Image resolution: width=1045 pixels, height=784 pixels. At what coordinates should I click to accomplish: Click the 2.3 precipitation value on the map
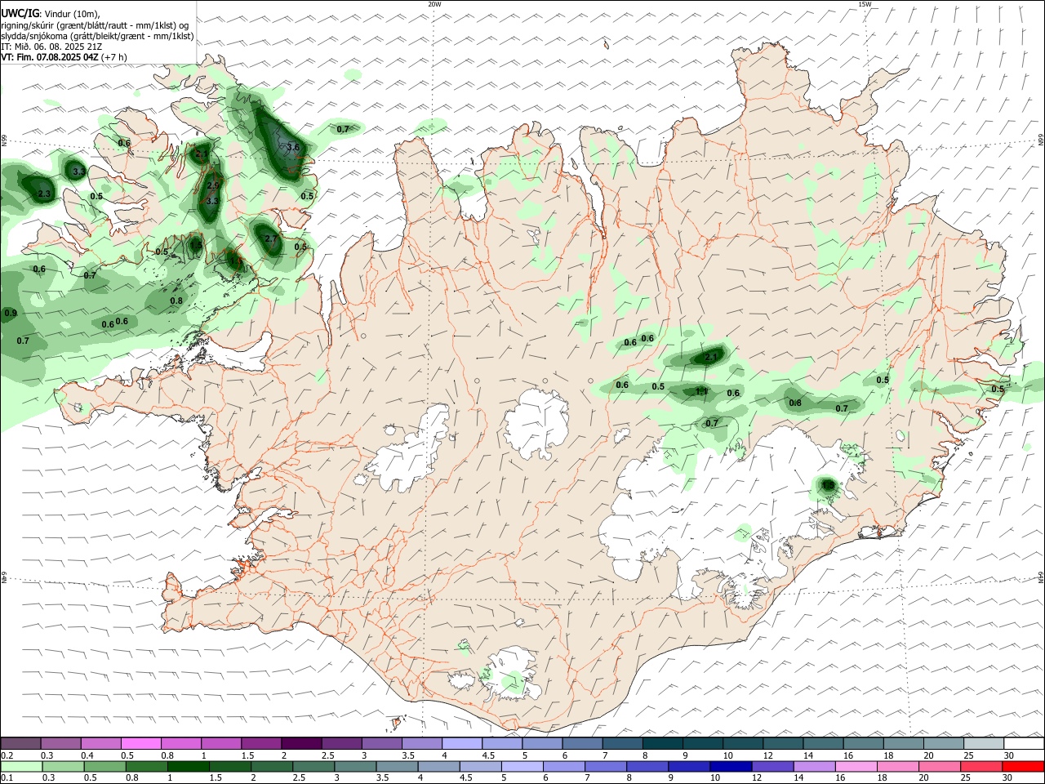pos(44,194)
